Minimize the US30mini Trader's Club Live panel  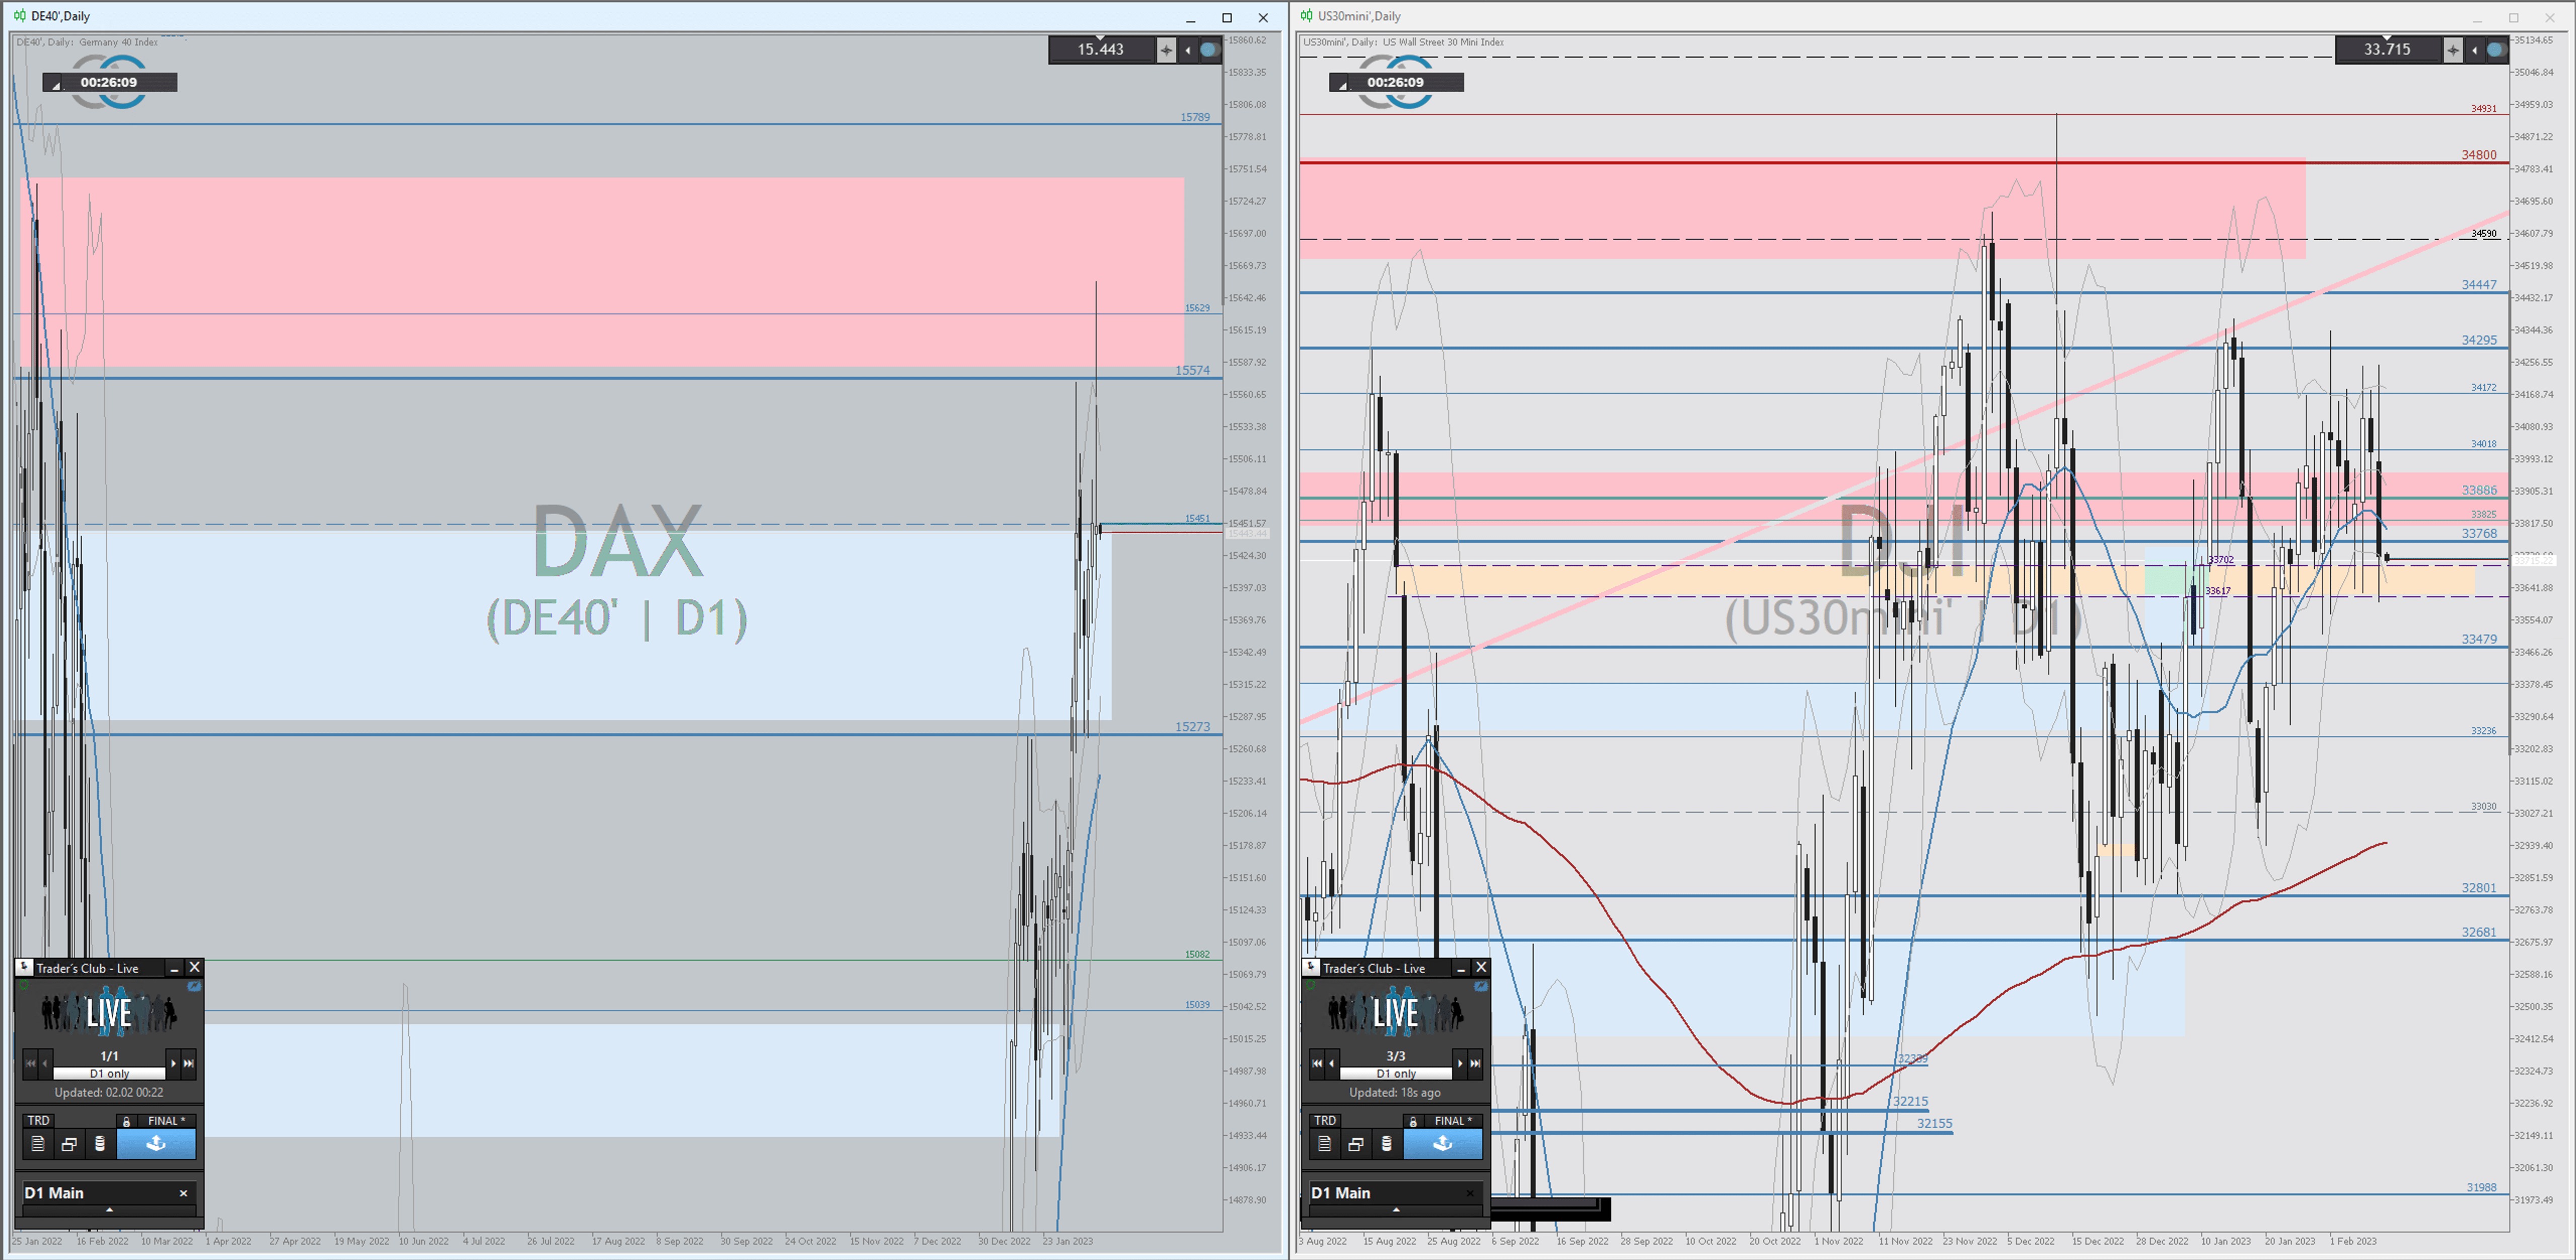click(1461, 968)
